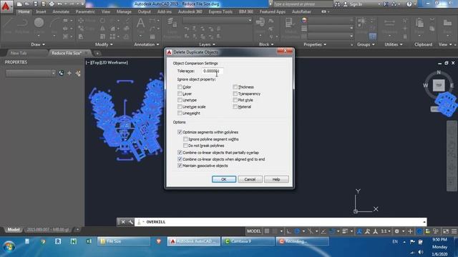
Task: Click Sign In in the title bar
Action: click(x=356, y=4)
